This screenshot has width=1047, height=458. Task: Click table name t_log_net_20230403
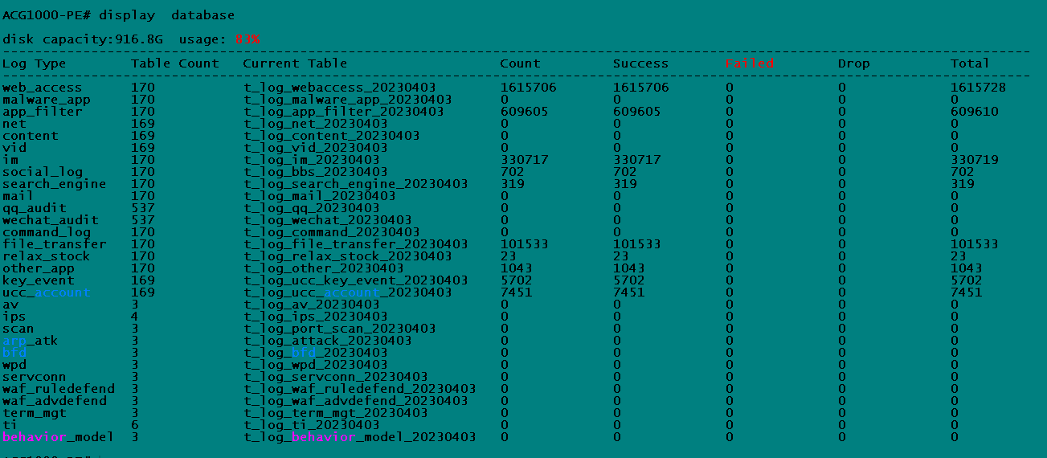coord(316,124)
